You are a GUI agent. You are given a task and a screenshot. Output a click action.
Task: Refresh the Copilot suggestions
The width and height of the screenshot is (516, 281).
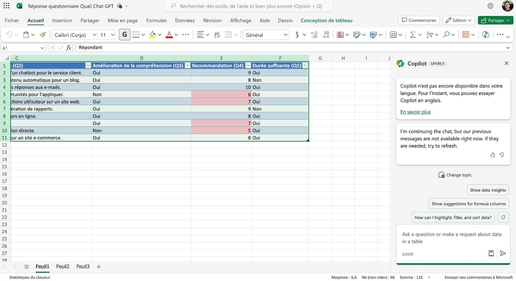pyautogui.click(x=503, y=217)
